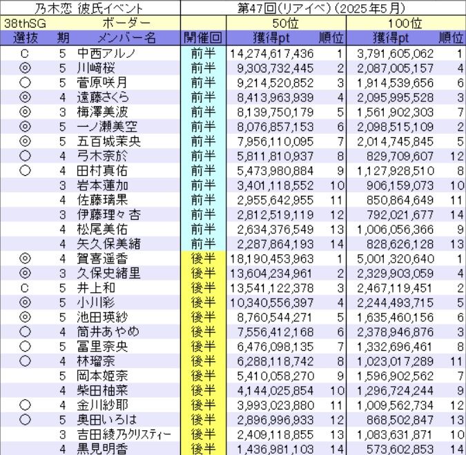Screen dimensions: 466x455
Task: Click the header 第47回(リアイベ)(2025年5月)
Action: point(321,8)
